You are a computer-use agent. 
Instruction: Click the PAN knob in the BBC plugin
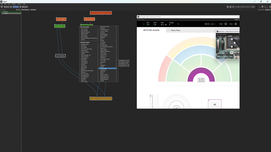(x=235, y=24)
